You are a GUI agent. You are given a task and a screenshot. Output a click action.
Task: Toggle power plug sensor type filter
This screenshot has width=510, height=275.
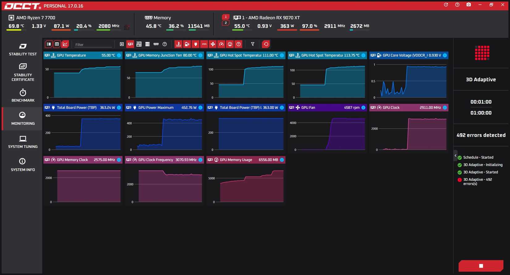tap(196, 44)
